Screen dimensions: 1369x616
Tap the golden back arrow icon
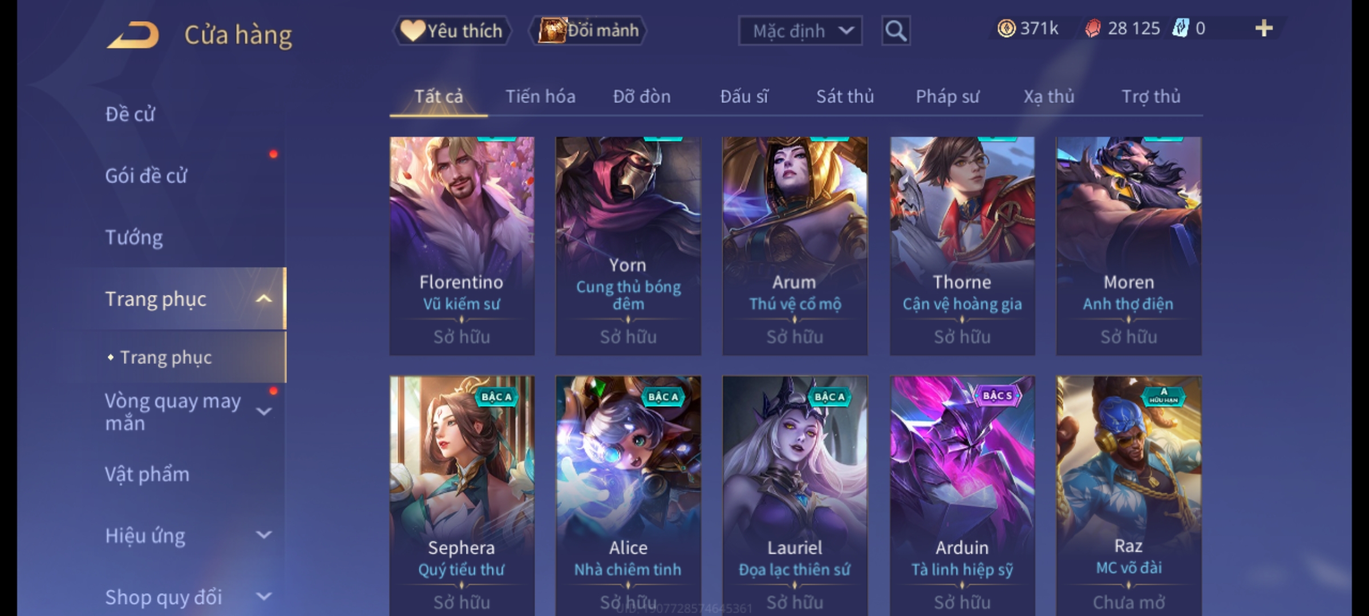[133, 35]
